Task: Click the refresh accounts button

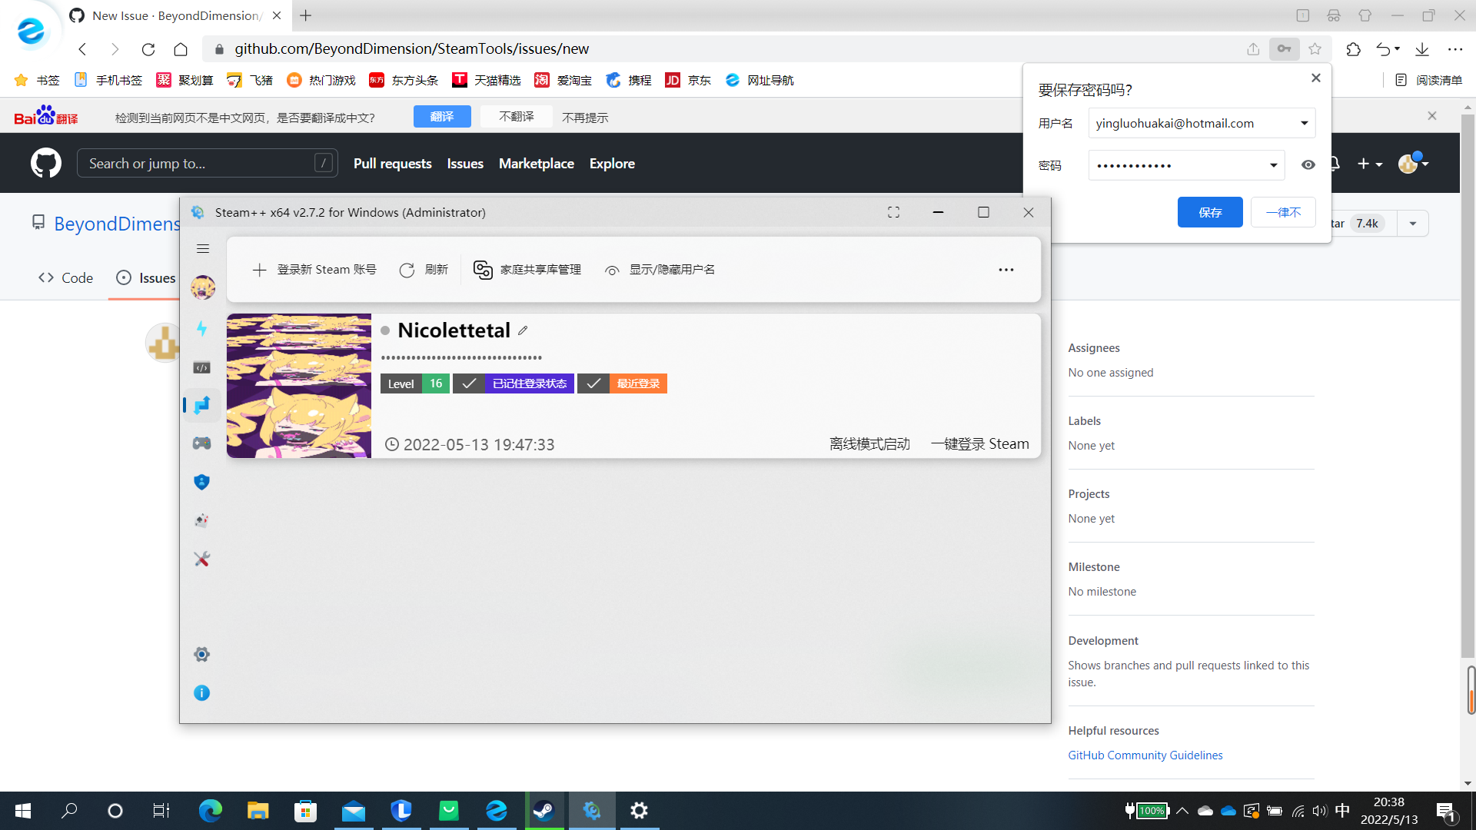Action: coord(424,270)
